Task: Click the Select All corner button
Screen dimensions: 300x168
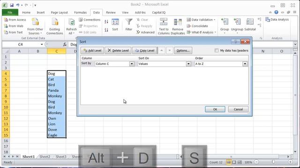Action: (6, 51)
